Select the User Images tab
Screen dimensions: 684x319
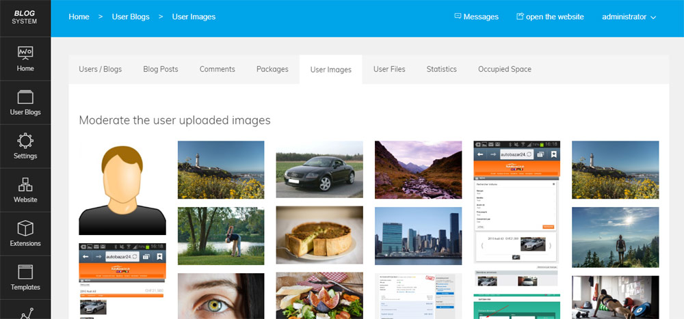pos(330,70)
